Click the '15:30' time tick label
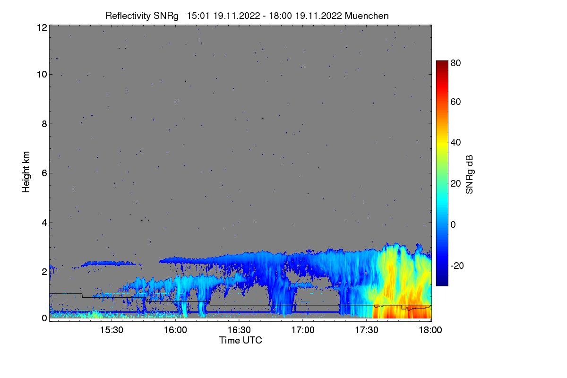This screenshot has height=378, width=567. pyautogui.click(x=112, y=330)
